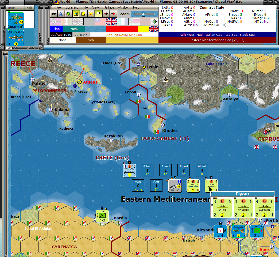Viewport: 279px width, 257px height.
Task: Select the Hurricane counter at Alexandria
Action: point(238,231)
